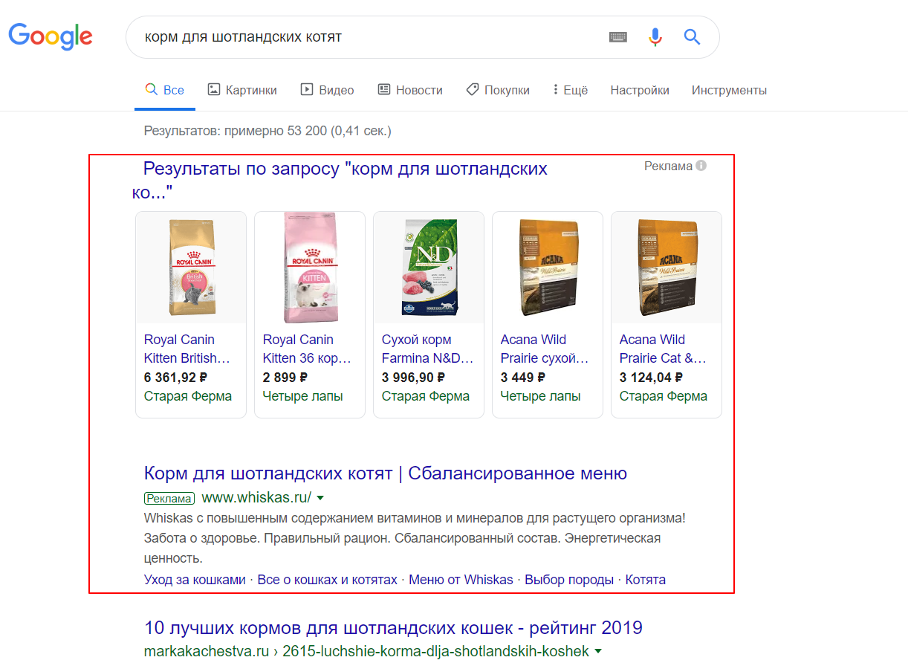908x663 pixels.
Task: Click the blue search magnifier button
Action: (x=692, y=37)
